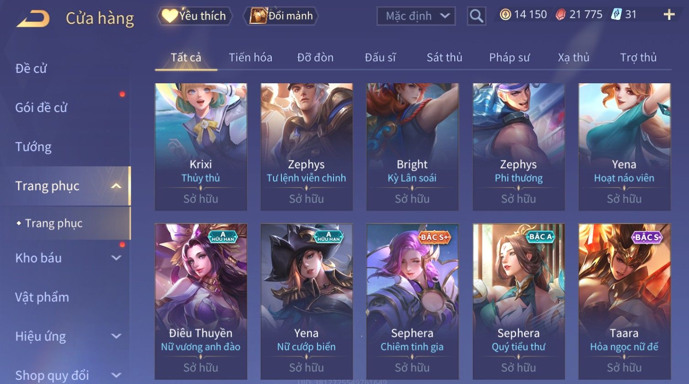Open Gói đề cử in sidebar
The width and height of the screenshot is (689, 384).
tap(41, 108)
